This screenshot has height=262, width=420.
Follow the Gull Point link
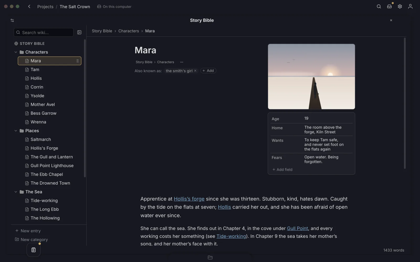297,228
